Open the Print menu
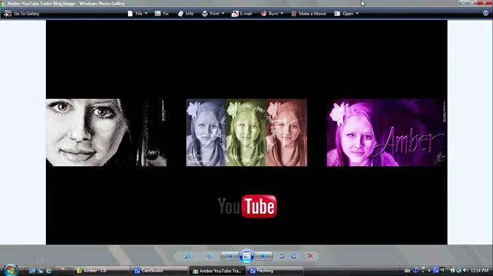 (213, 14)
